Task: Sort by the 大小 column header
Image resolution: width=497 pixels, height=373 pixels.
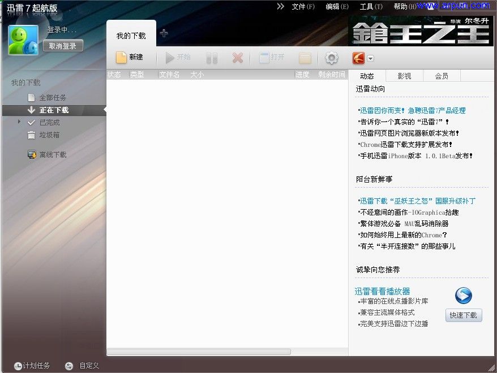Action: click(197, 75)
